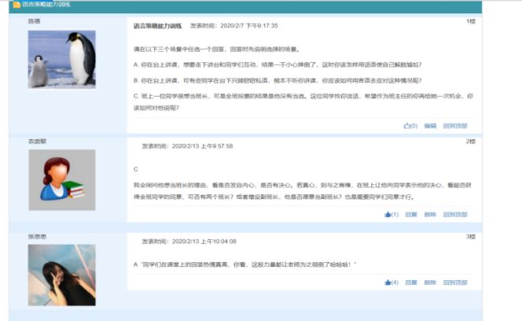The width and height of the screenshot is (522, 321).
Task: Click bold post title 语言策略能力训练 in 1楼
Action: 158,26
